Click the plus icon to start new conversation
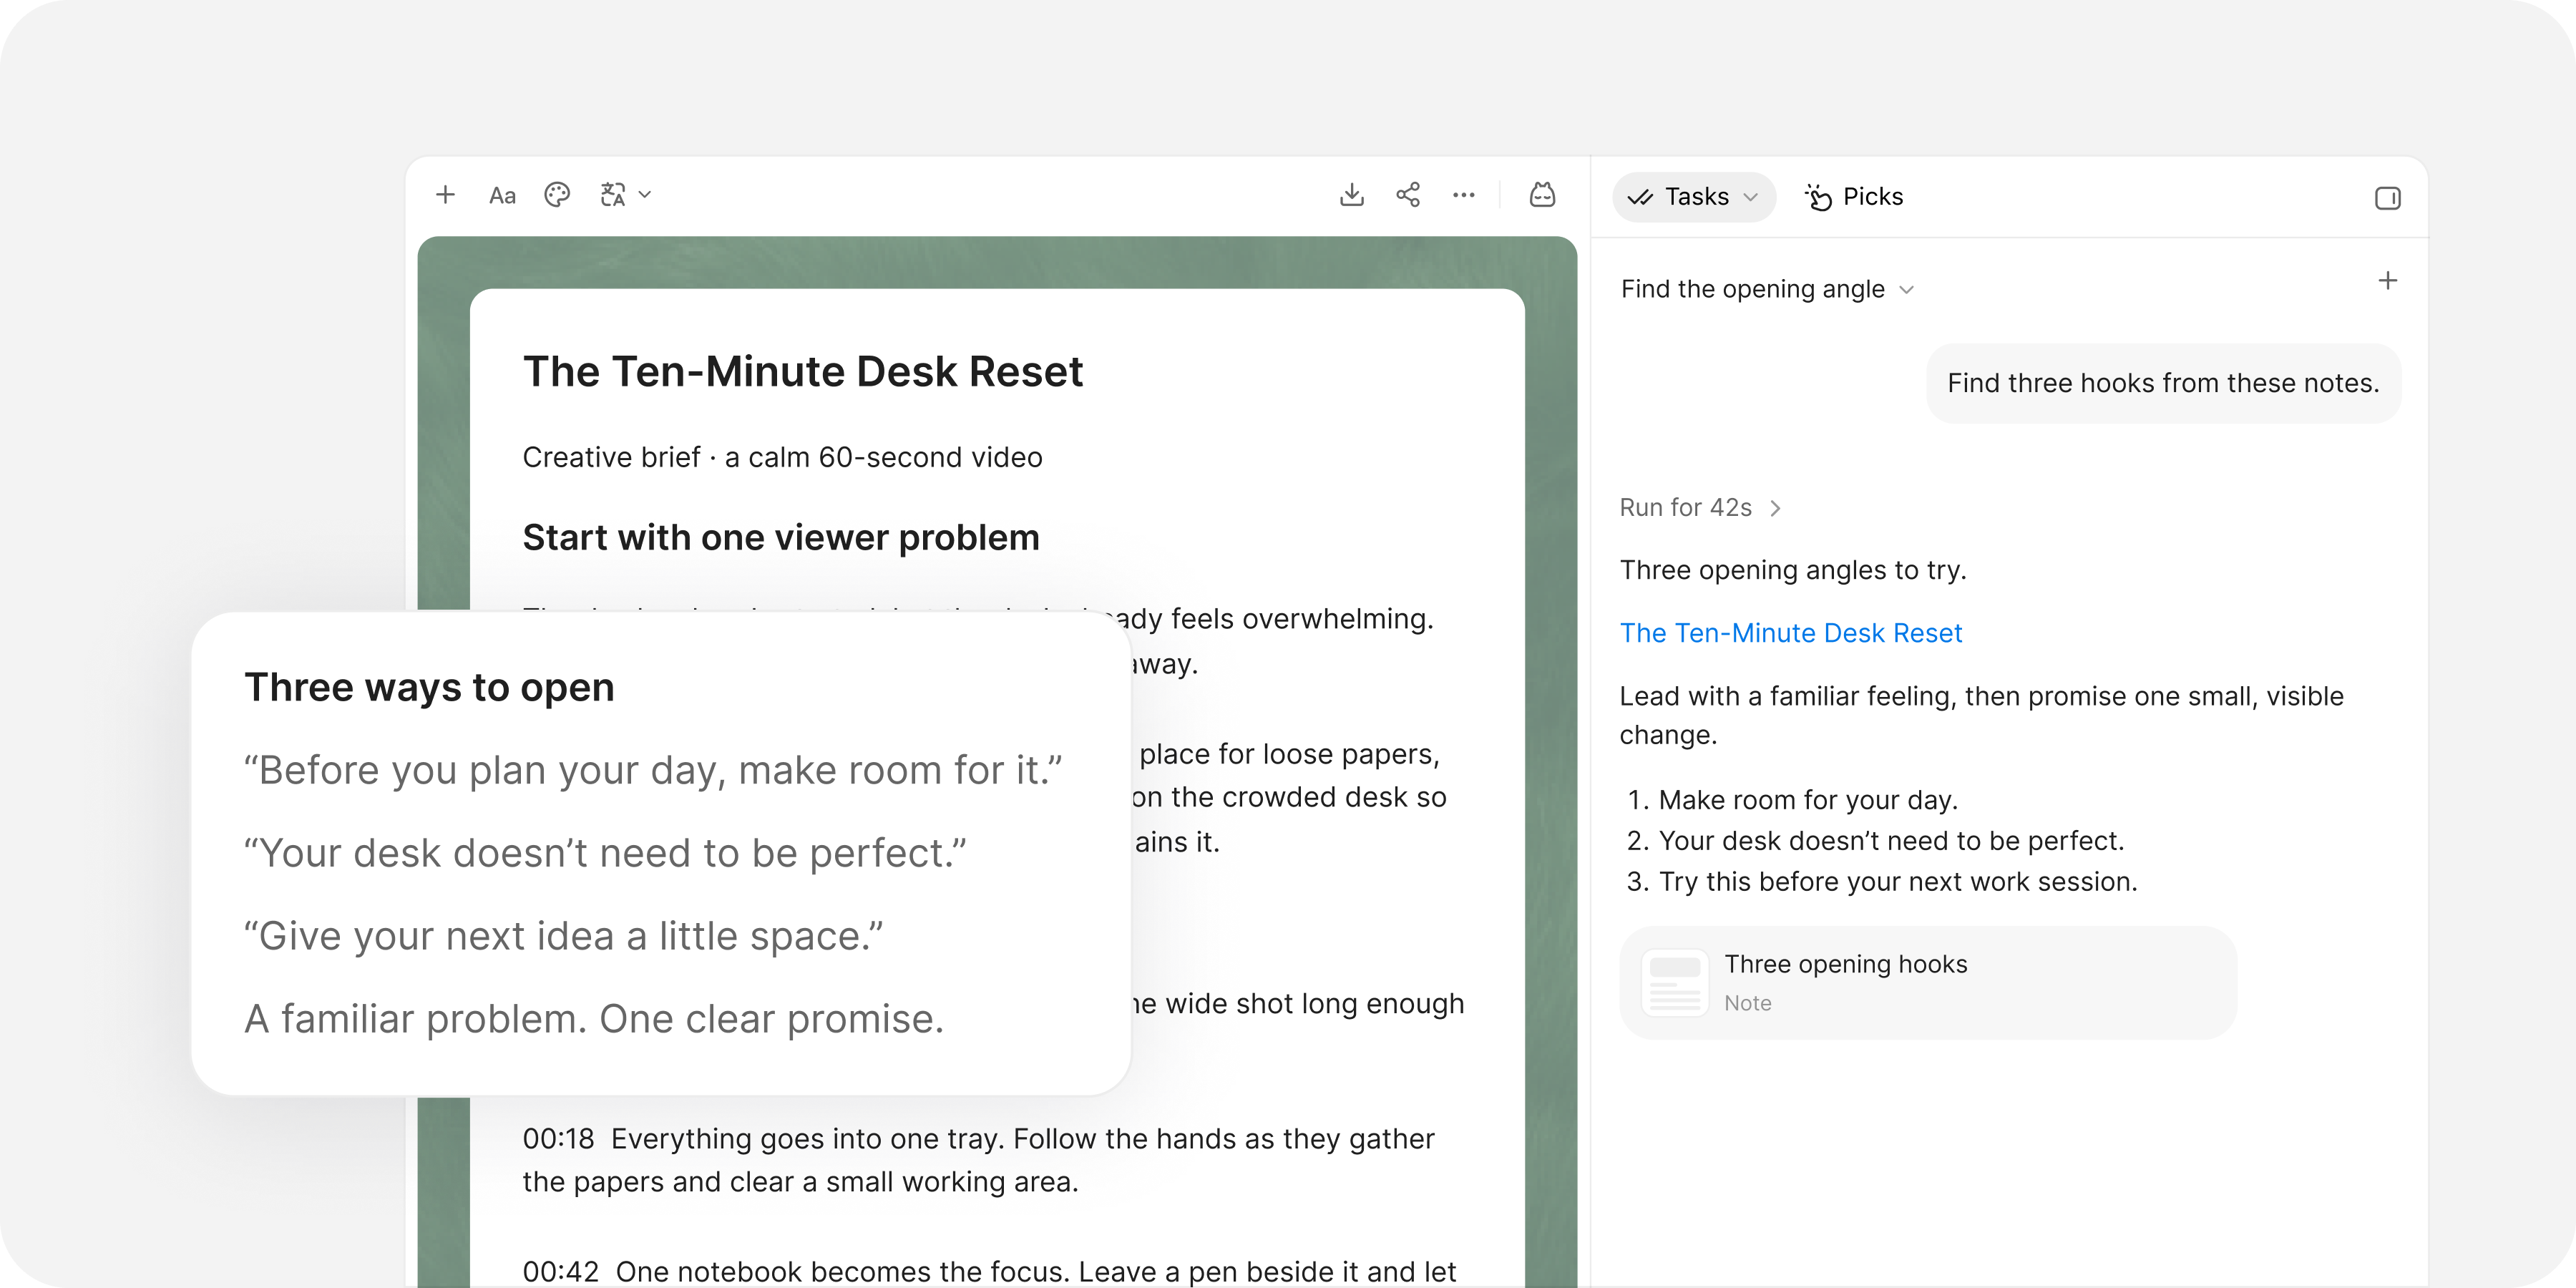Image resolution: width=2576 pixels, height=1288 pixels. 2388,281
